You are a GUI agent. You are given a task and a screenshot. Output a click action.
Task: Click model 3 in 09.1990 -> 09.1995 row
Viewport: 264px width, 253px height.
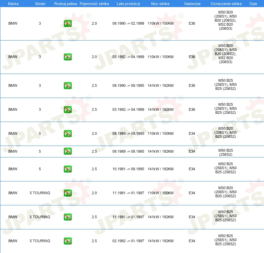click(40, 85)
